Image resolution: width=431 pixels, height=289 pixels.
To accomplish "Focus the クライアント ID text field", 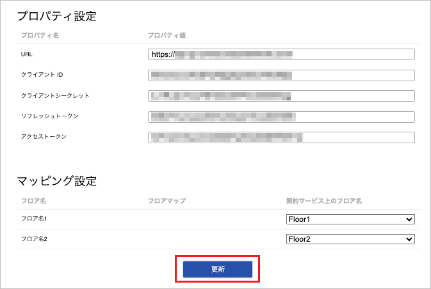I will (x=281, y=75).
